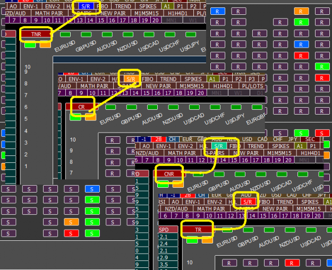
Task: Select ENV-2 tab in the TNR panel
Action: (53, 6)
